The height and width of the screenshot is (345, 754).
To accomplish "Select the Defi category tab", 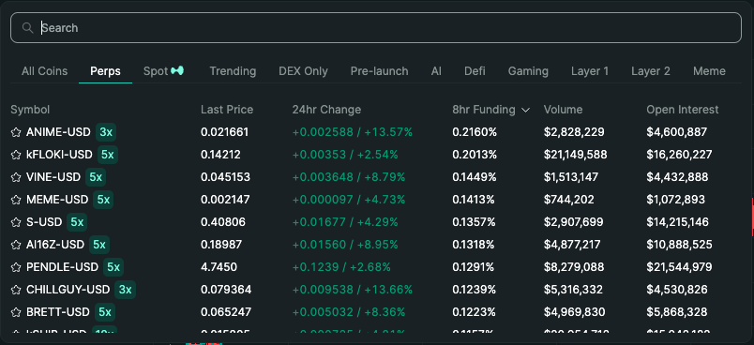I will 475,71.
